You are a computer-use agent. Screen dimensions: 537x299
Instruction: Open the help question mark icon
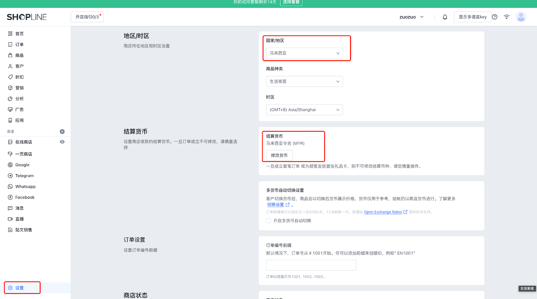[495, 17]
